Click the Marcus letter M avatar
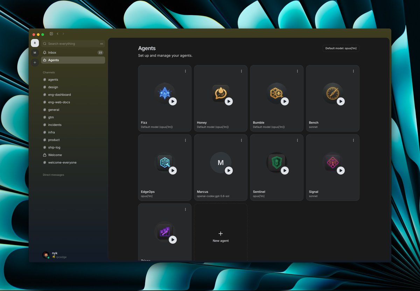This screenshot has height=291, width=420. (220, 163)
